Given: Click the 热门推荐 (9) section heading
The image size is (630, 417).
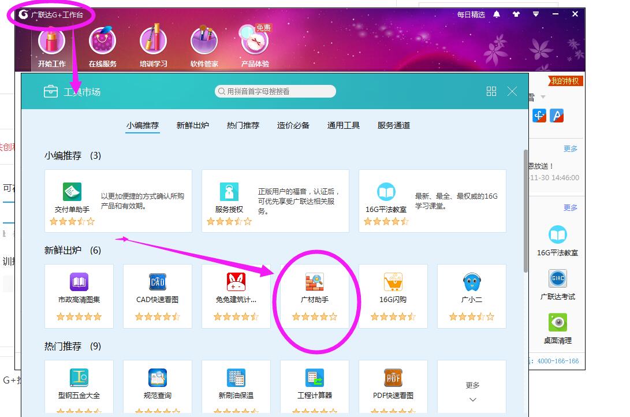Looking at the screenshot, I should coord(73,346).
